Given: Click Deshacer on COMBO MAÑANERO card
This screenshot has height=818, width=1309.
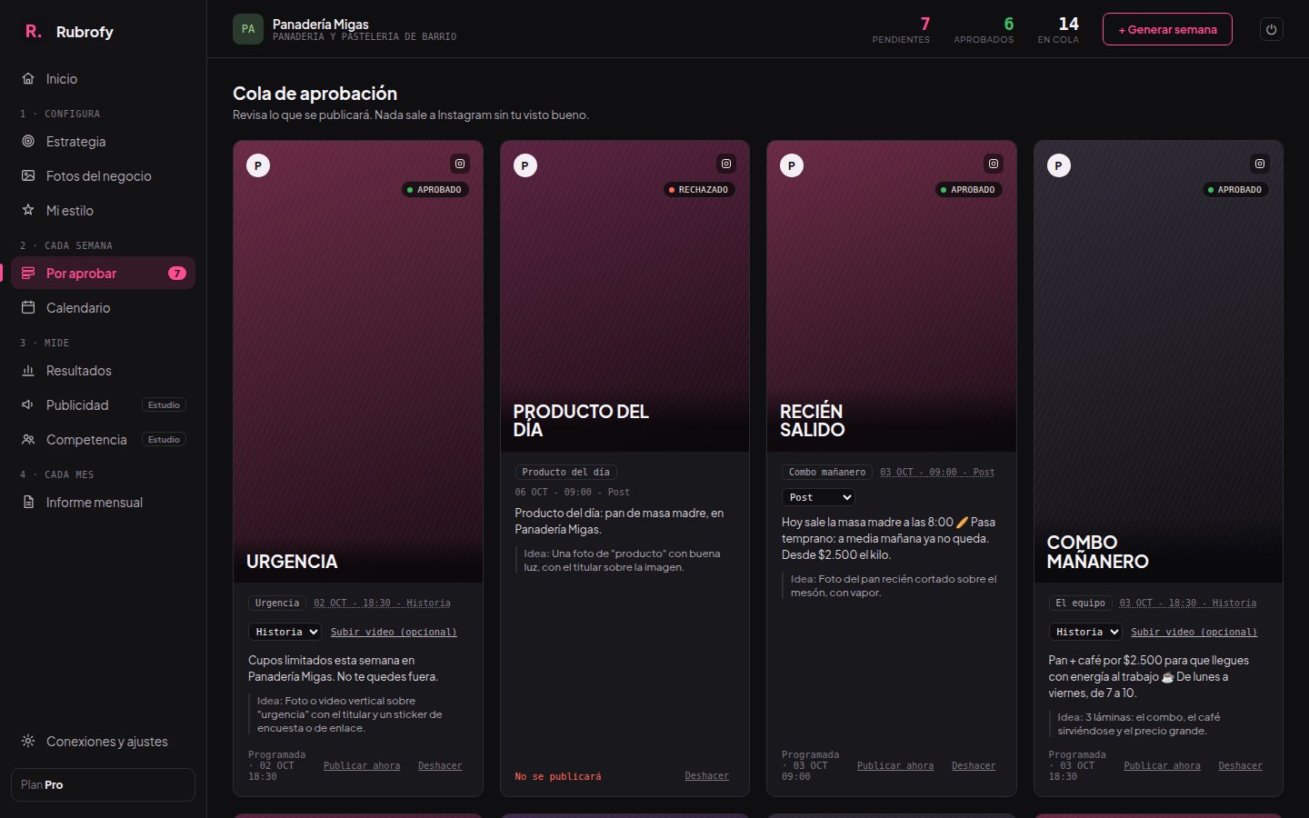Looking at the screenshot, I should point(1240,765).
